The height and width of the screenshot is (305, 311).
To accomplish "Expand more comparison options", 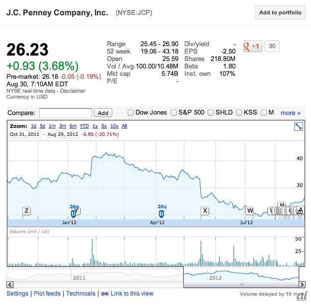I will coord(291,113).
